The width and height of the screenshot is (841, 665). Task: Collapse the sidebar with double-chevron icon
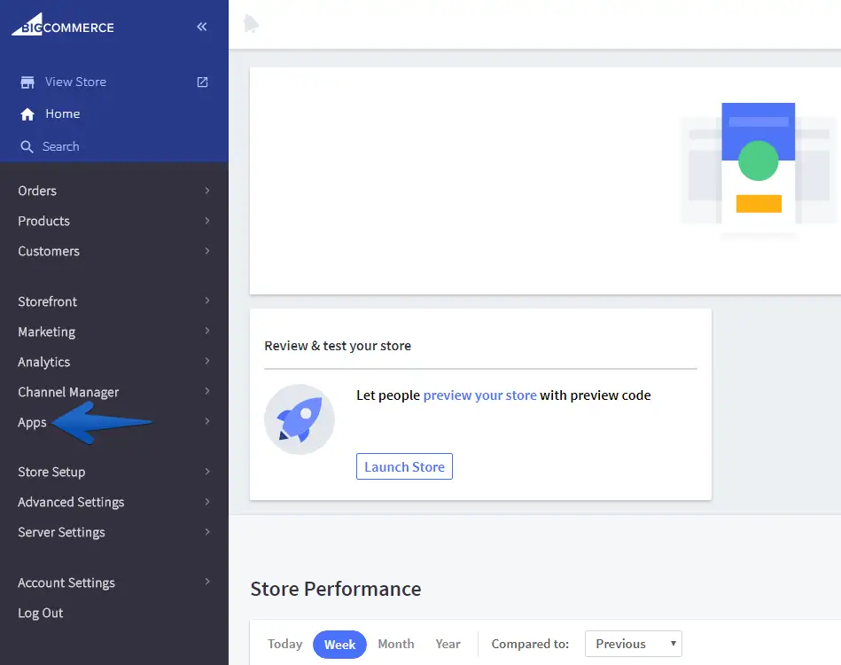pos(202,27)
